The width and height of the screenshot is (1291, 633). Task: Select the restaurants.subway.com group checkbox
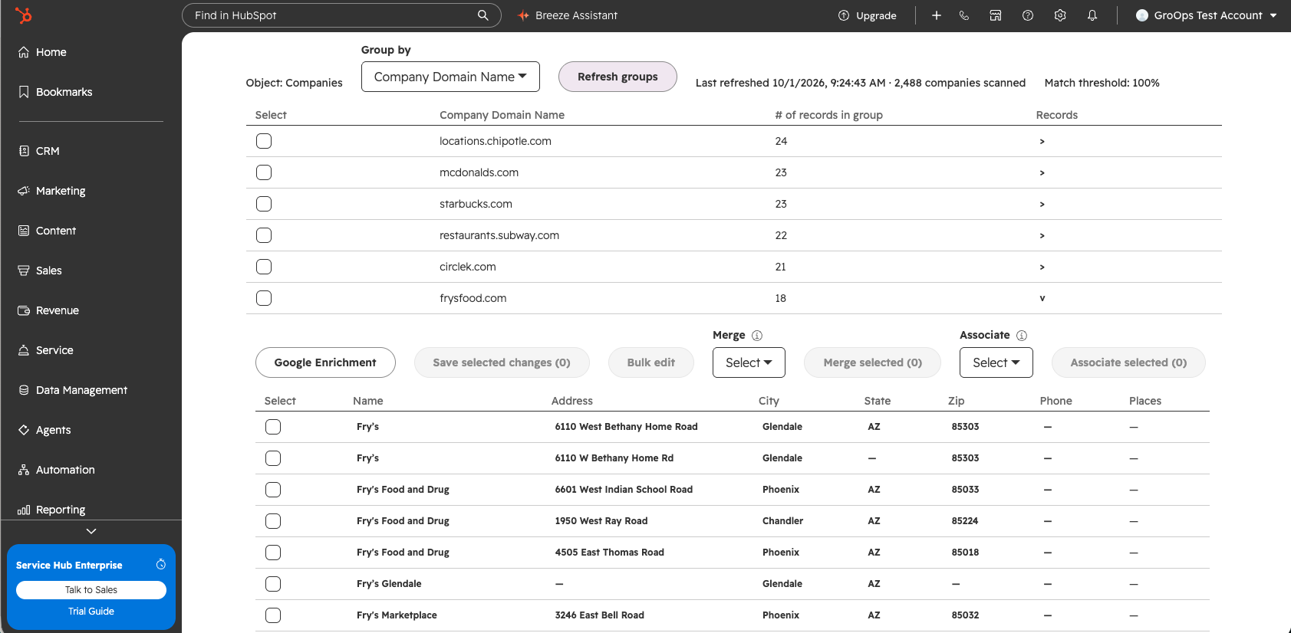264,235
